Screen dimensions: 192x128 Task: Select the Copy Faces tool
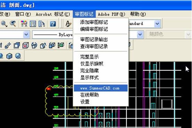coord(52,45)
